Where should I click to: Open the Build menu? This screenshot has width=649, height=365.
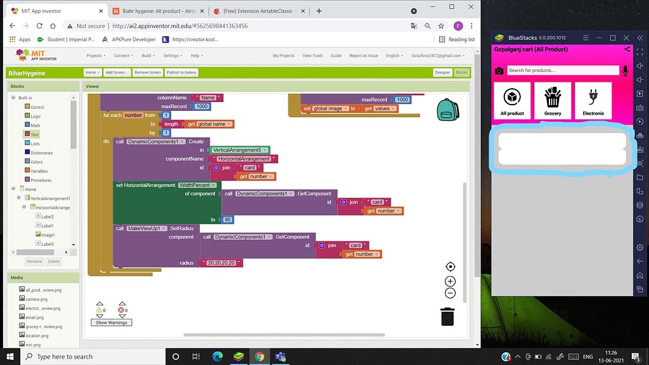147,55
